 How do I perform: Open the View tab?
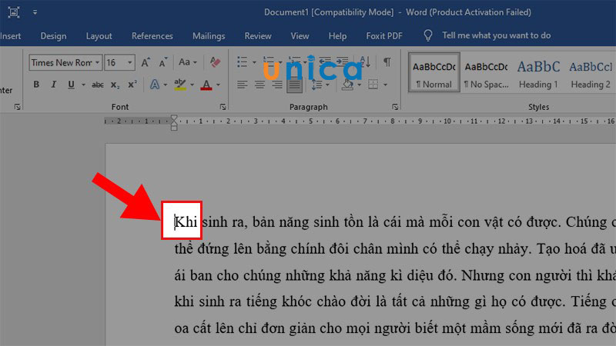[x=300, y=35]
